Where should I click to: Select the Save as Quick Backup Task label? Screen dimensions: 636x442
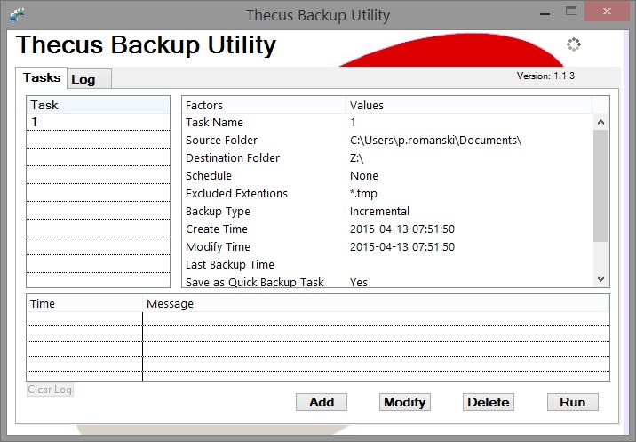[x=255, y=282]
